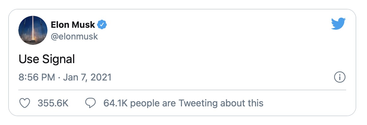
Task: Click the blue verified checkmark badge
Action: 102,25
